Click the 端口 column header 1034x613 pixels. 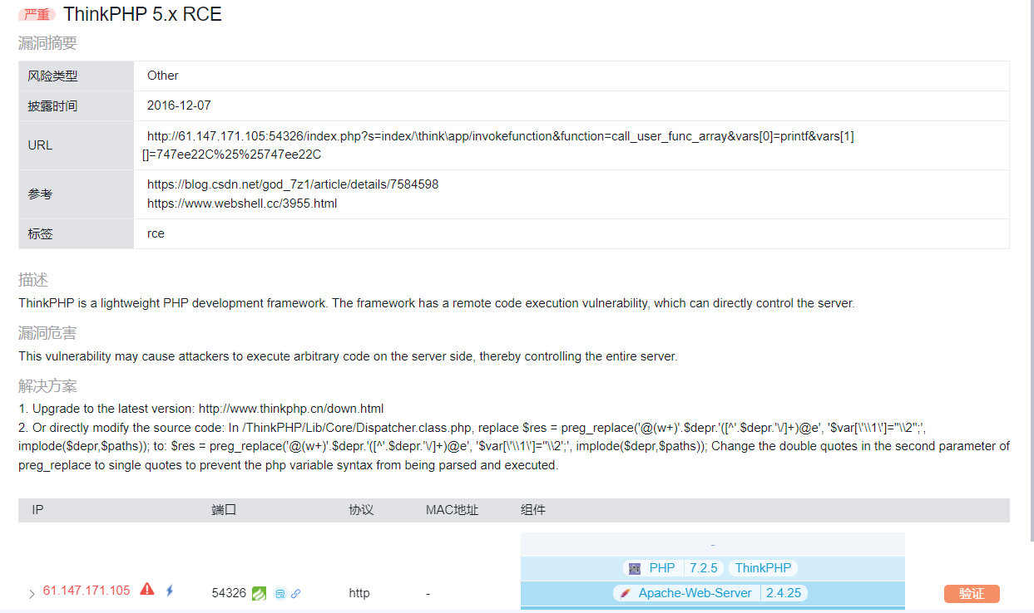(x=224, y=510)
